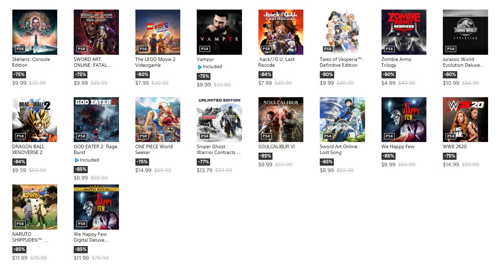Click the PS4 badge on the NARUTO SHIPPUDEN cover
The width and height of the screenshot is (497, 269).
20,223
